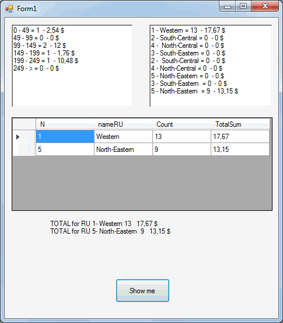Click '5 - North-Eastern = 9 - 13,15 $' entry
Image resolution: width=283 pixels, height=323 pixels.
pyautogui.click(x=194, y=91)
